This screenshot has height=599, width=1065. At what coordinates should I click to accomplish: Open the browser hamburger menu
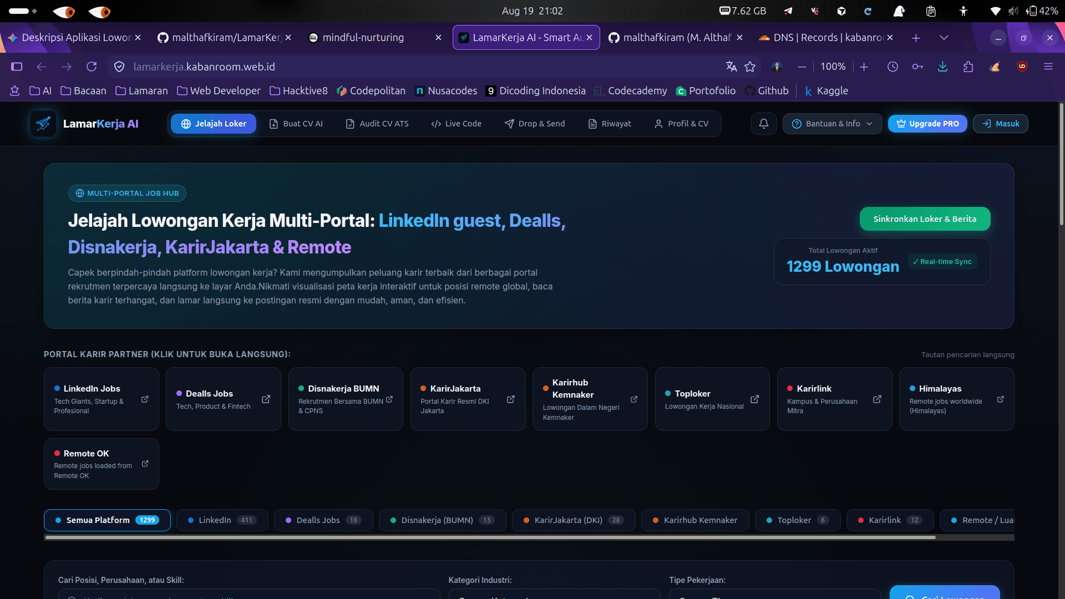1048,67
